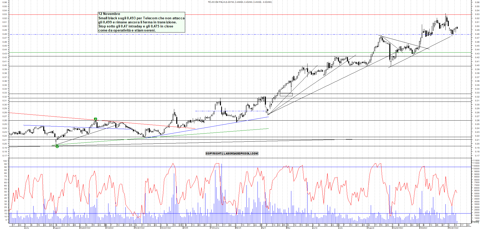The width and height of the screenshot is (480, 229).
Task: Click the May label on the time axis
Action: pos(288,228)
